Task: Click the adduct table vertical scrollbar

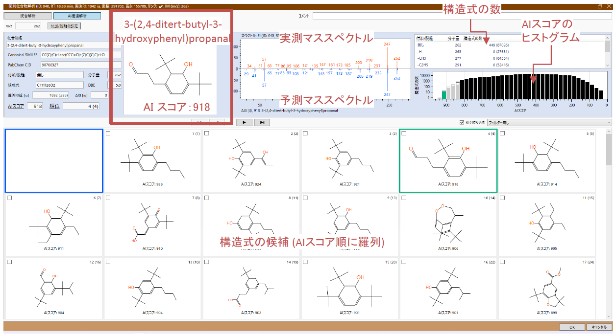Action: [607, 52]
